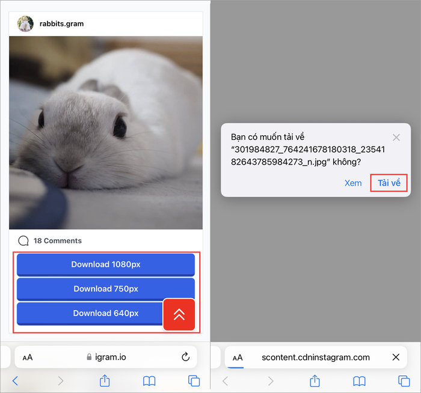Open bookmarks in igram.io window
This screenshot has width=421, height=393.
(149, 381)
